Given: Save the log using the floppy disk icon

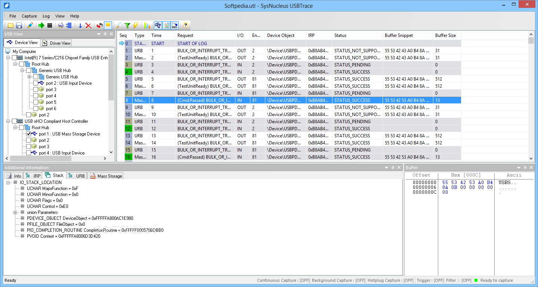Looking at the screenshot, I should click(19, 25).
